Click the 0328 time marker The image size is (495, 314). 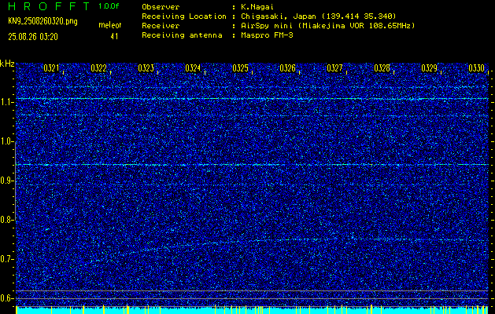pos(382,68)
